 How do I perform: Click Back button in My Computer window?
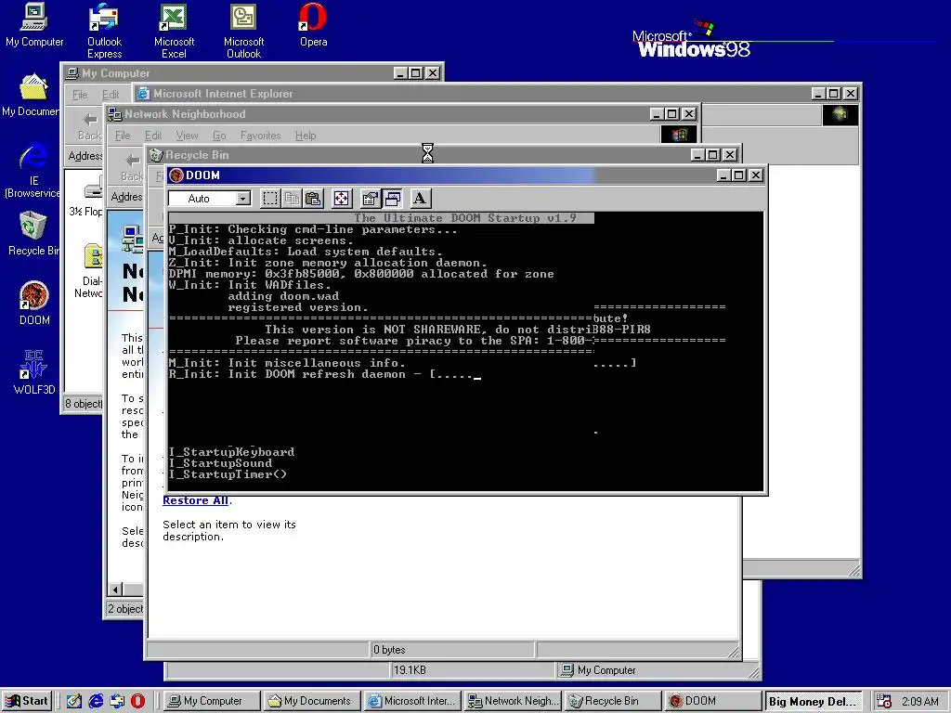coord(89,125)
